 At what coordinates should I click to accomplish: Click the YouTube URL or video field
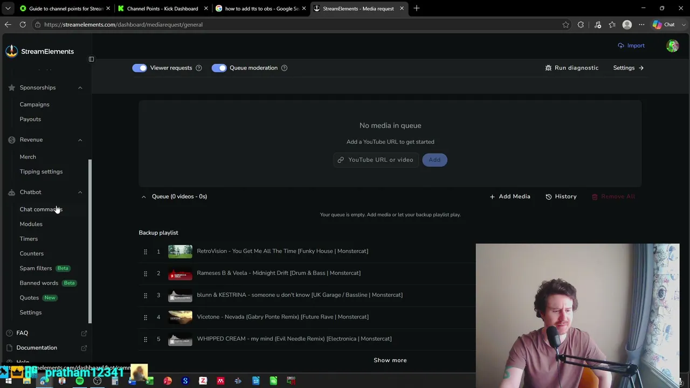tap(376, 160)
